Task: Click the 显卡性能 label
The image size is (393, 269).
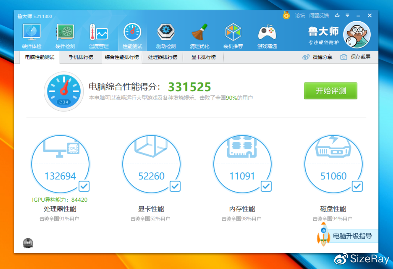Action: [151, 209]
